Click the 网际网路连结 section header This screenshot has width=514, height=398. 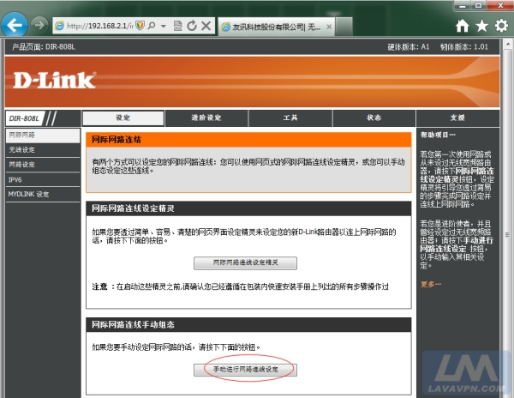pos(248,140)
